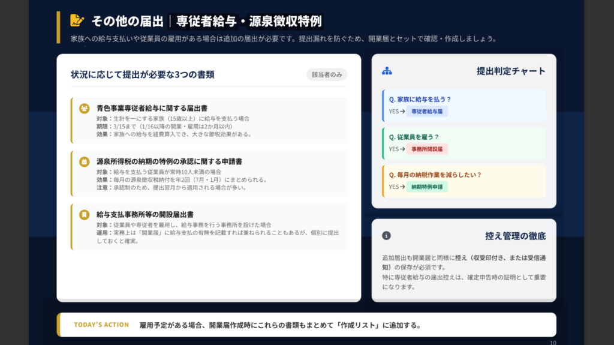Select the question 家族に給与を払う？
The width and height of the screenshot is (614, 345).
coord(420,100)
